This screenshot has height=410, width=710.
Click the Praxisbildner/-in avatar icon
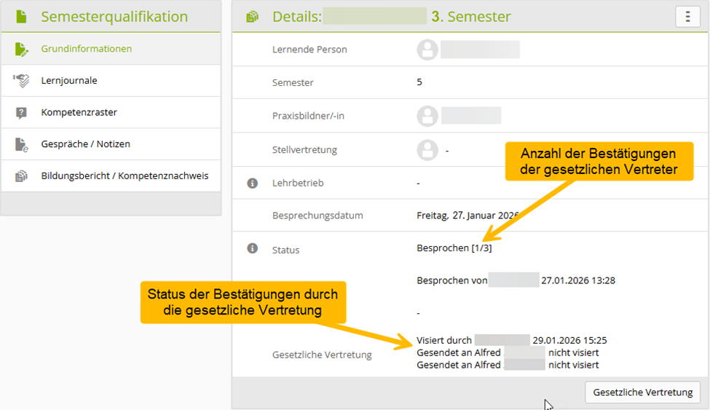[427, 116]
